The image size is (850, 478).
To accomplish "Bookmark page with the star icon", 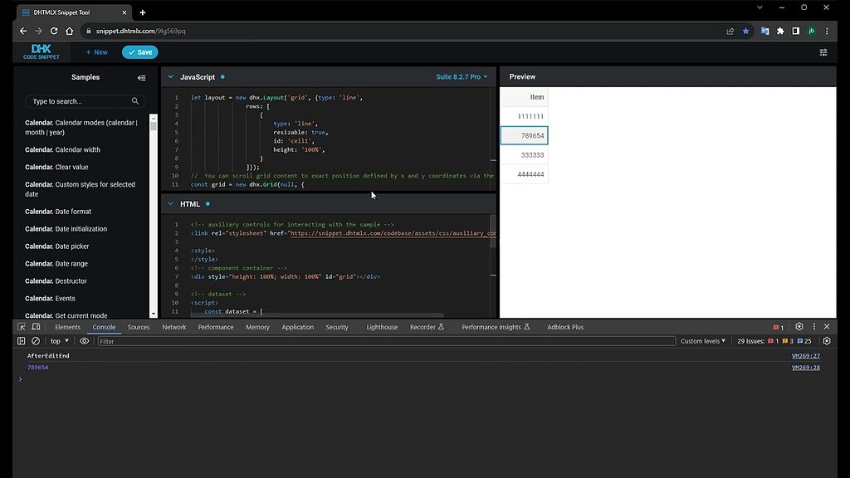I will (746, 31).
